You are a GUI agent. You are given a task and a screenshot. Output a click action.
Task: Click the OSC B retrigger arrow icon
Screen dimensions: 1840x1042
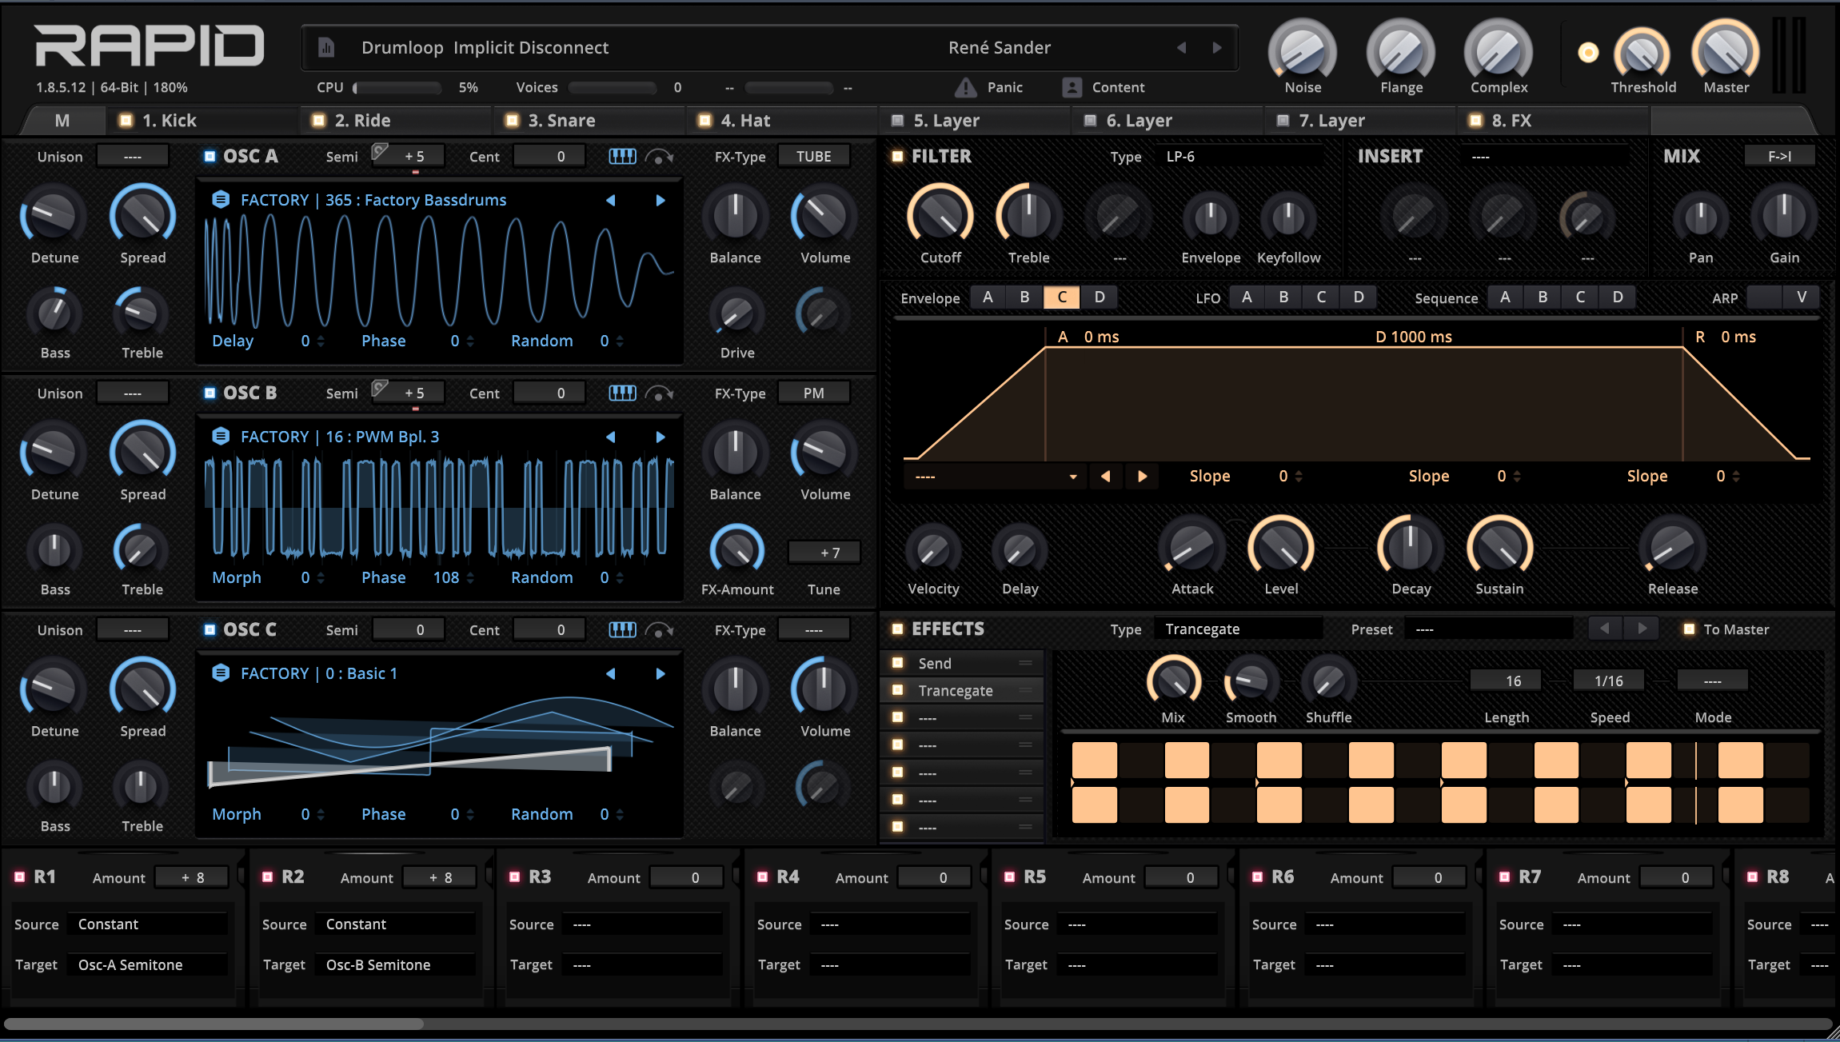(x=659, y=393)
